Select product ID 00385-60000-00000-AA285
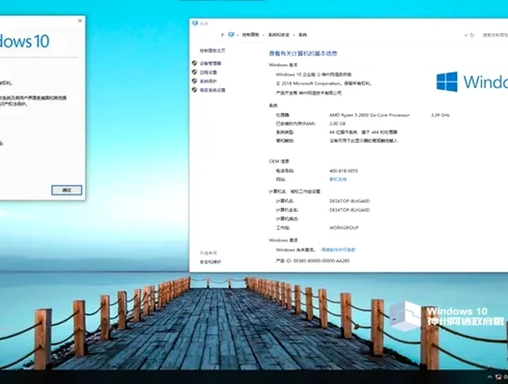 tap(321, 260)
